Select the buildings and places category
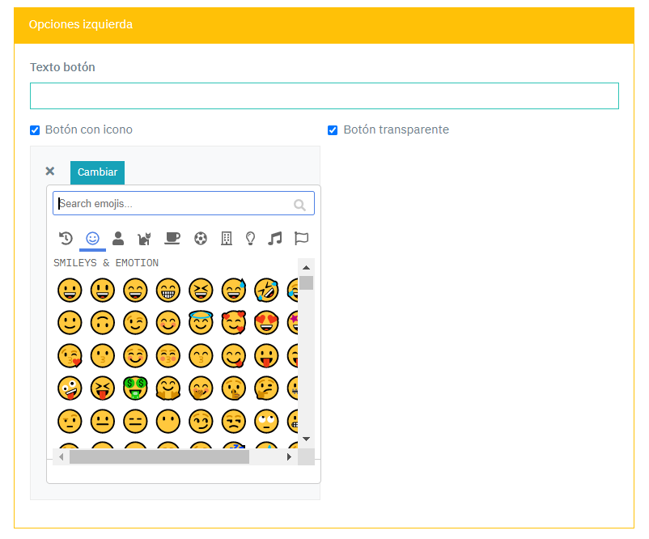 (227, 238)
